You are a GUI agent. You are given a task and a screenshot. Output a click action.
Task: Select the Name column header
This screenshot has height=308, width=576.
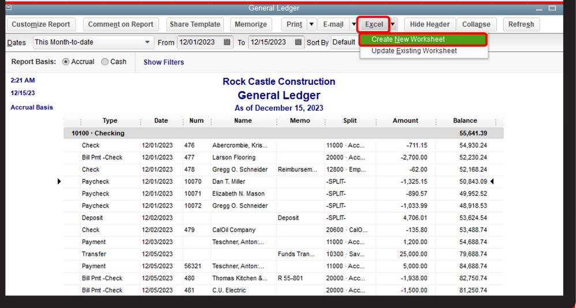(243, 121)
